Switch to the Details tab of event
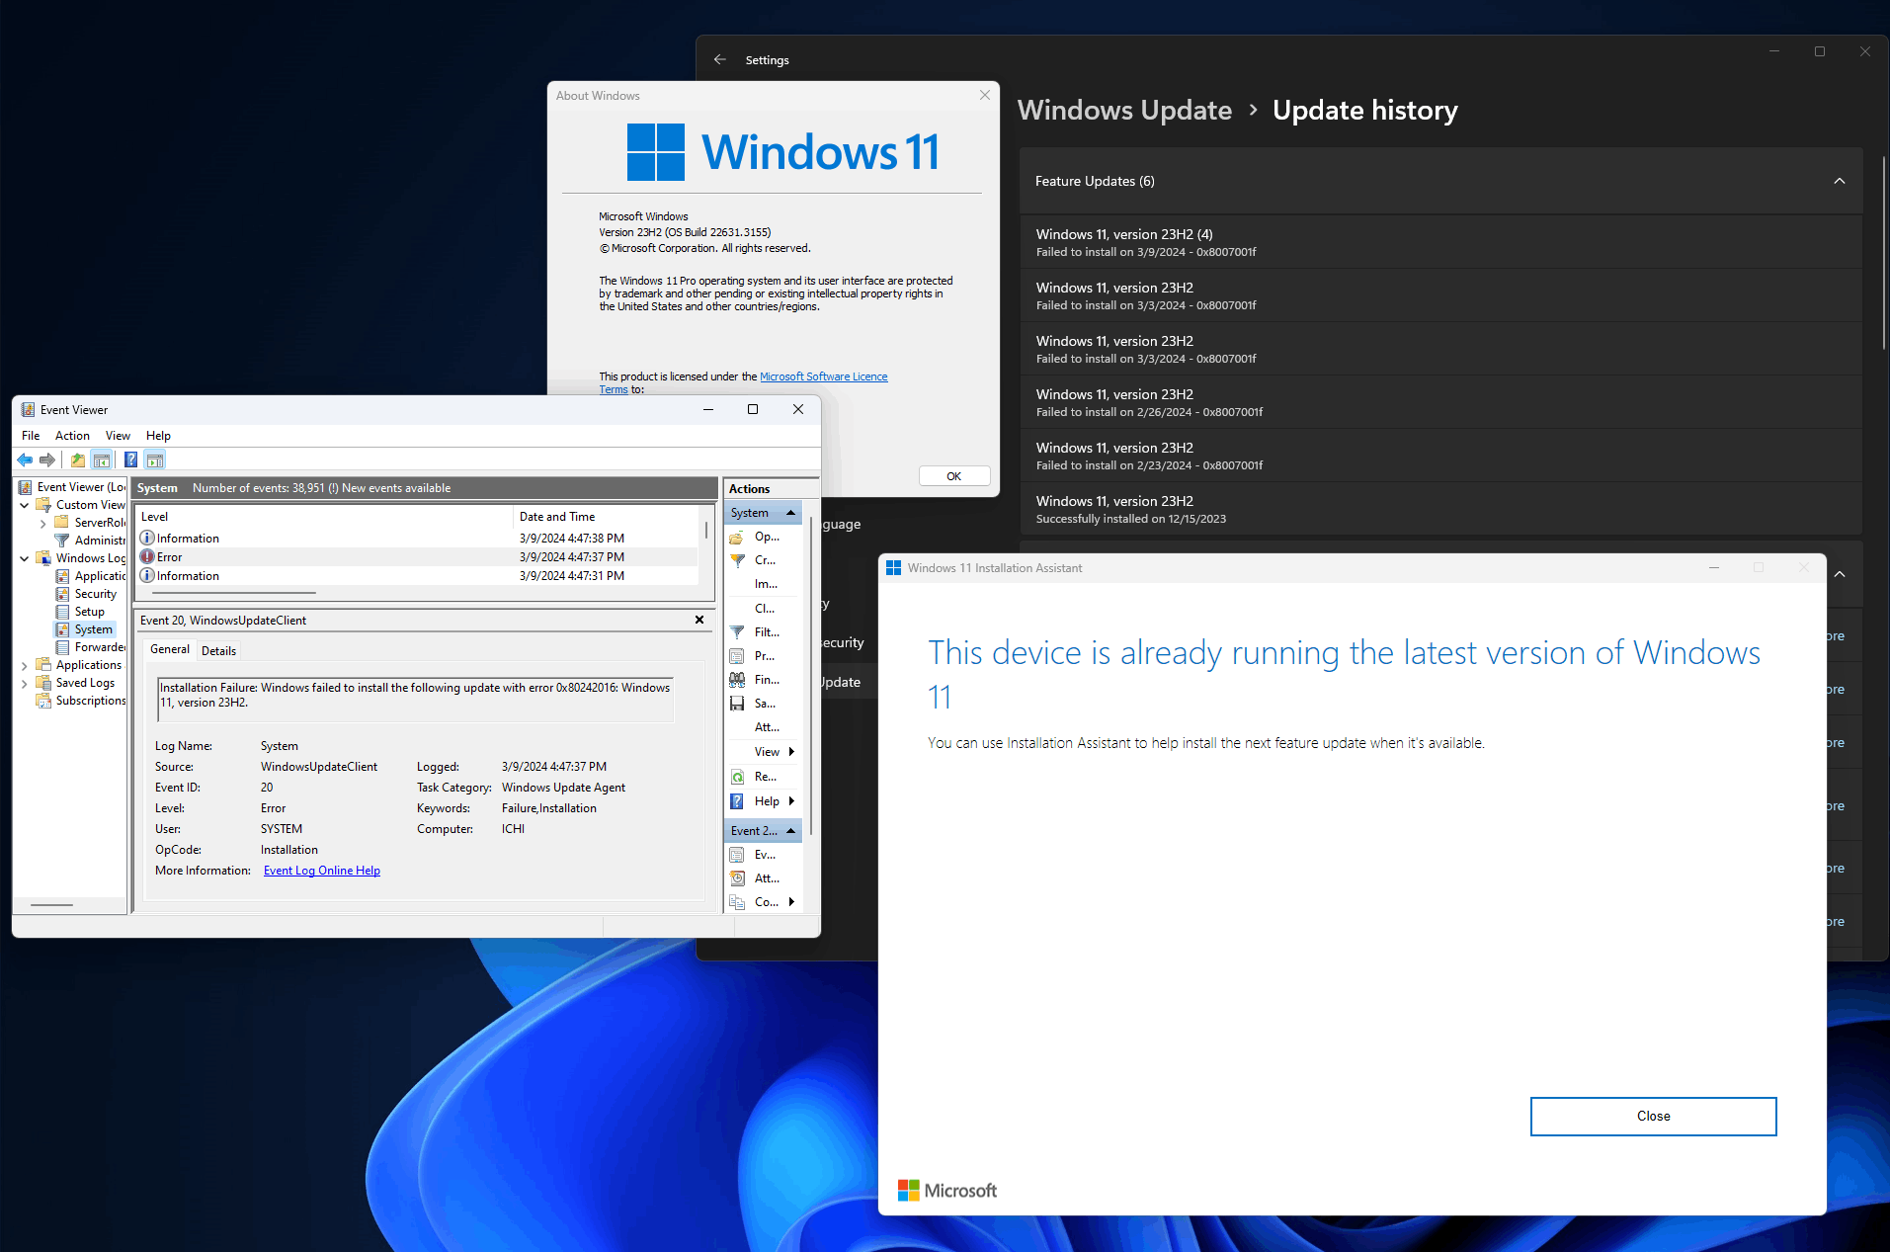The width and height of the screenshot is (1890, 1252). [x=218, y=651]
